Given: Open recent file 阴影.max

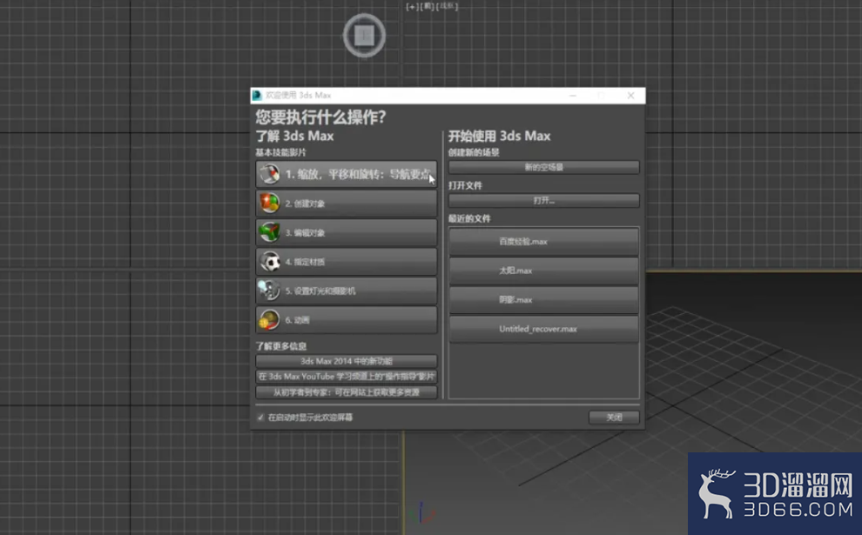Looking at the screenshot, I should click(543, 300).
